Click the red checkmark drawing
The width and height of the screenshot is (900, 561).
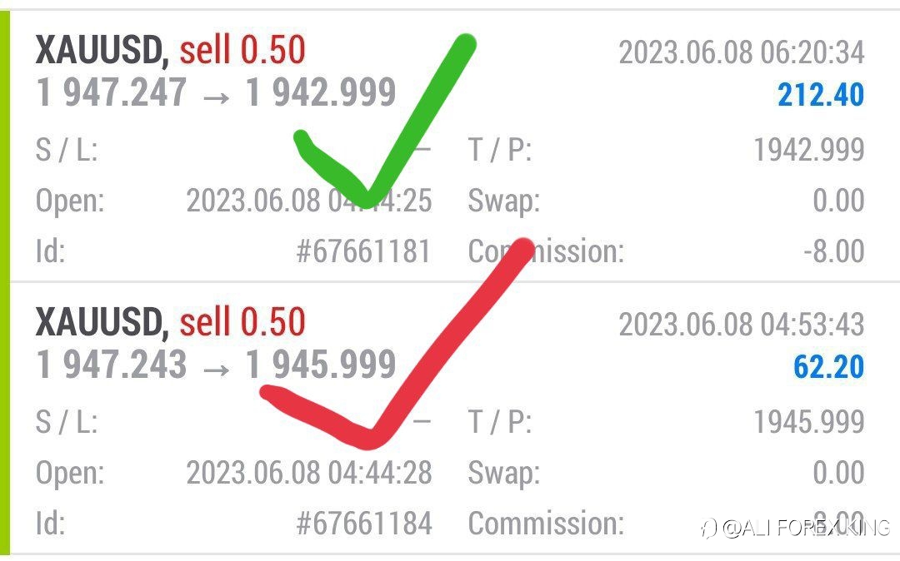click(396, 343)
